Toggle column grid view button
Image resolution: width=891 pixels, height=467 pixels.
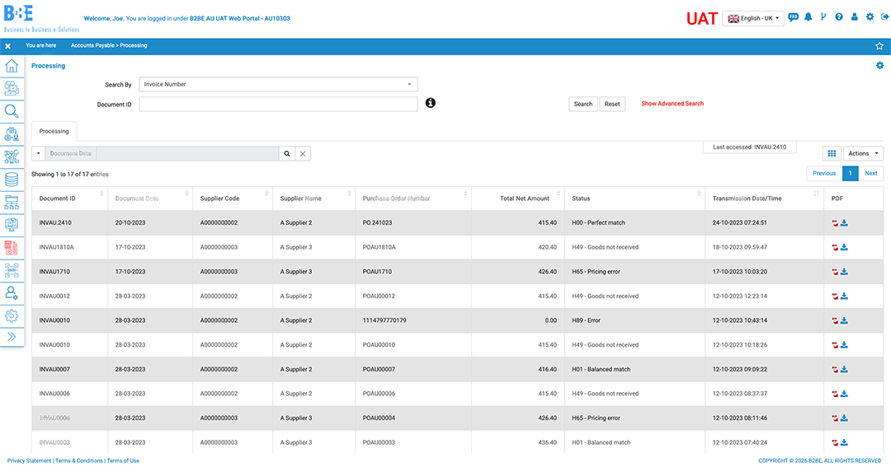tap(832, 153)
